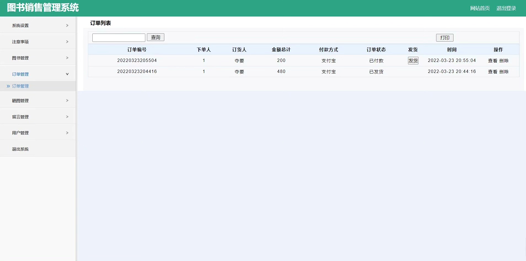The image size is (526, 261).
Task: Click the timestamp 2022-03-23 20:44:16
Action: (x=452, y=72)
